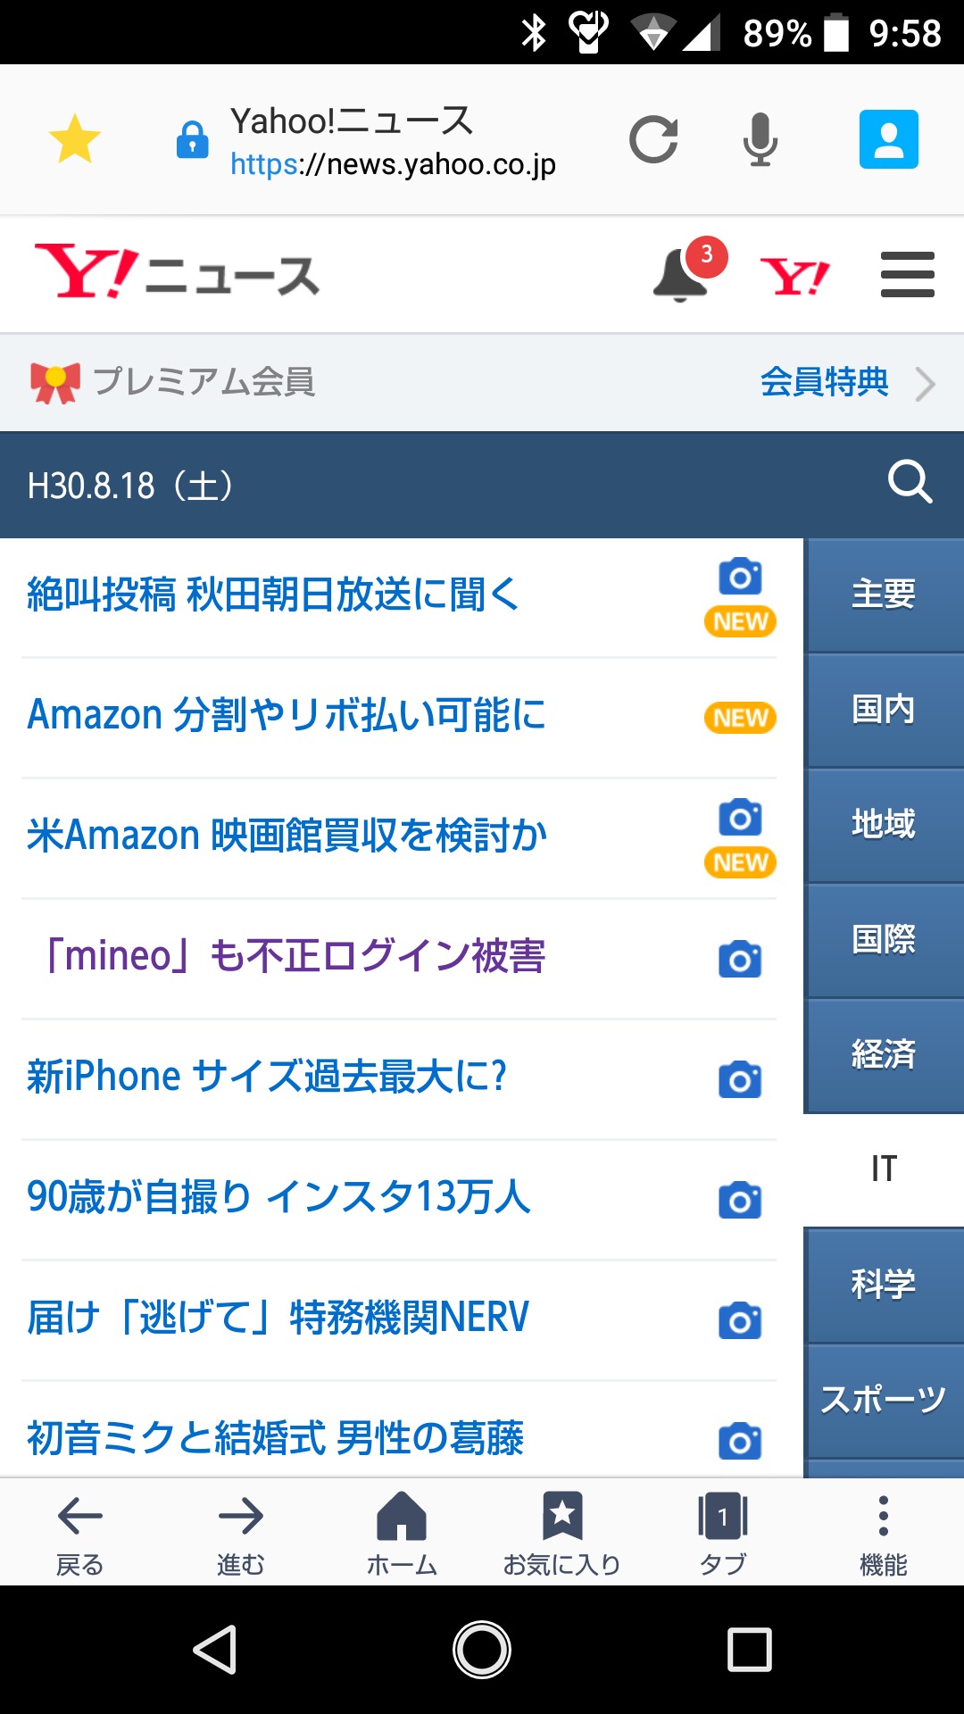Tap the yellow bookmark star icon

[x=75, y=139]
